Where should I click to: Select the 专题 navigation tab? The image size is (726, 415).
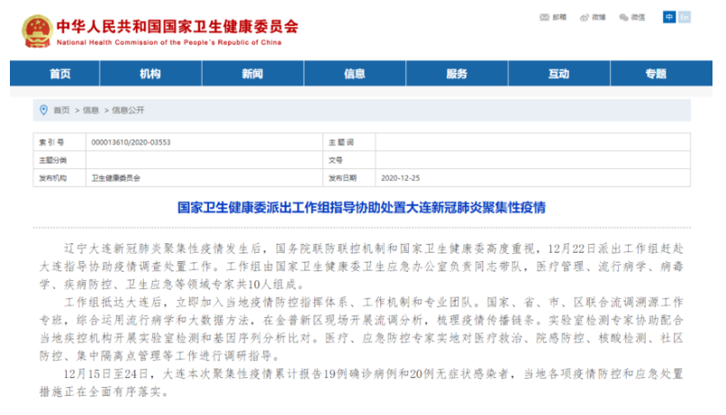(x=656, y=74)
